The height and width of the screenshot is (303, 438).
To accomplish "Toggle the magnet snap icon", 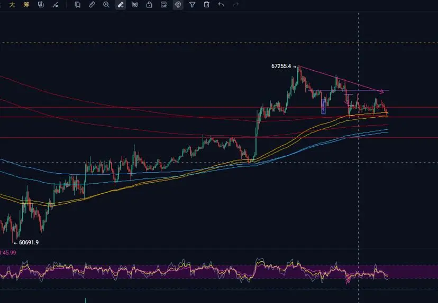I will (178, 4).
